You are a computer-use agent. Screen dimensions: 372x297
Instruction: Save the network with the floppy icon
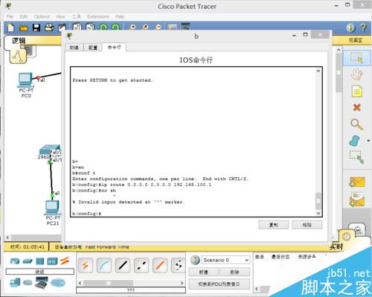pyautogui.click(x=36, y=28)
